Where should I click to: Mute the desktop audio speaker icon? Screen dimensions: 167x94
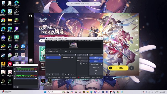(x=15, y=72)
